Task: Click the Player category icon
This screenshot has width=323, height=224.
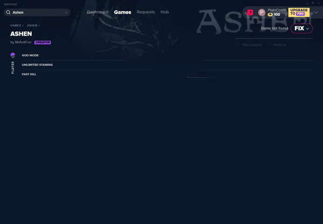Action: click(13, 55)
